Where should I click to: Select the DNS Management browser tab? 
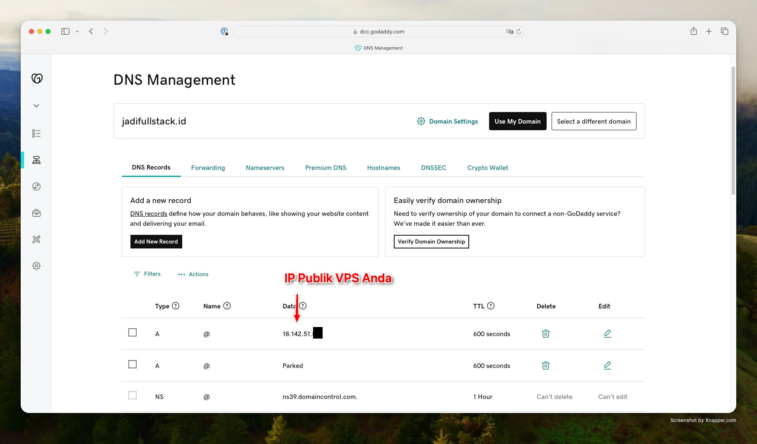(378, 48)
